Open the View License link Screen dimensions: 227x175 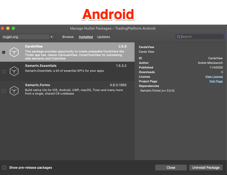pyautogui.click(x=214, y=77)
